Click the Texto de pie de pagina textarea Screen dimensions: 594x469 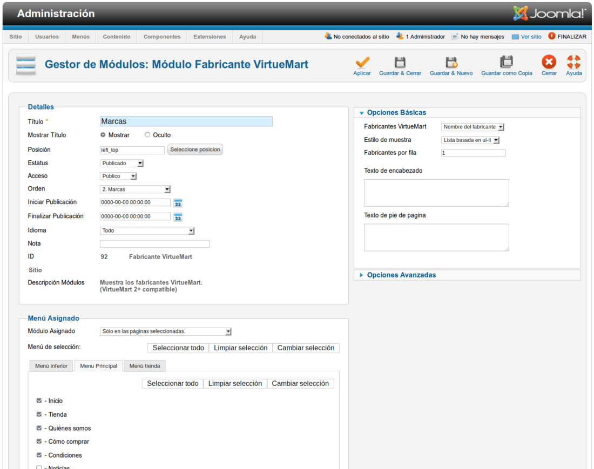(436, 237)
